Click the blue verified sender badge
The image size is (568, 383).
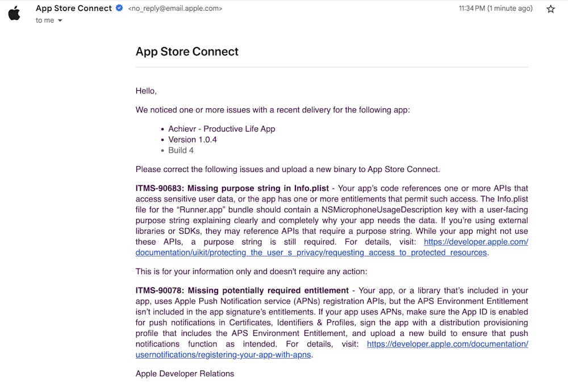(x=119, y=9)
